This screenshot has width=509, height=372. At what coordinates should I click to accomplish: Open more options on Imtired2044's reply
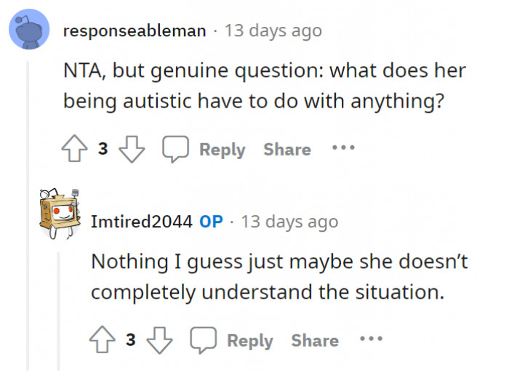369,339
